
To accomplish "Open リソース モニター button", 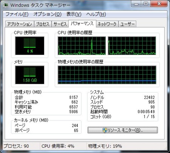I will click(x=122, y=130).
